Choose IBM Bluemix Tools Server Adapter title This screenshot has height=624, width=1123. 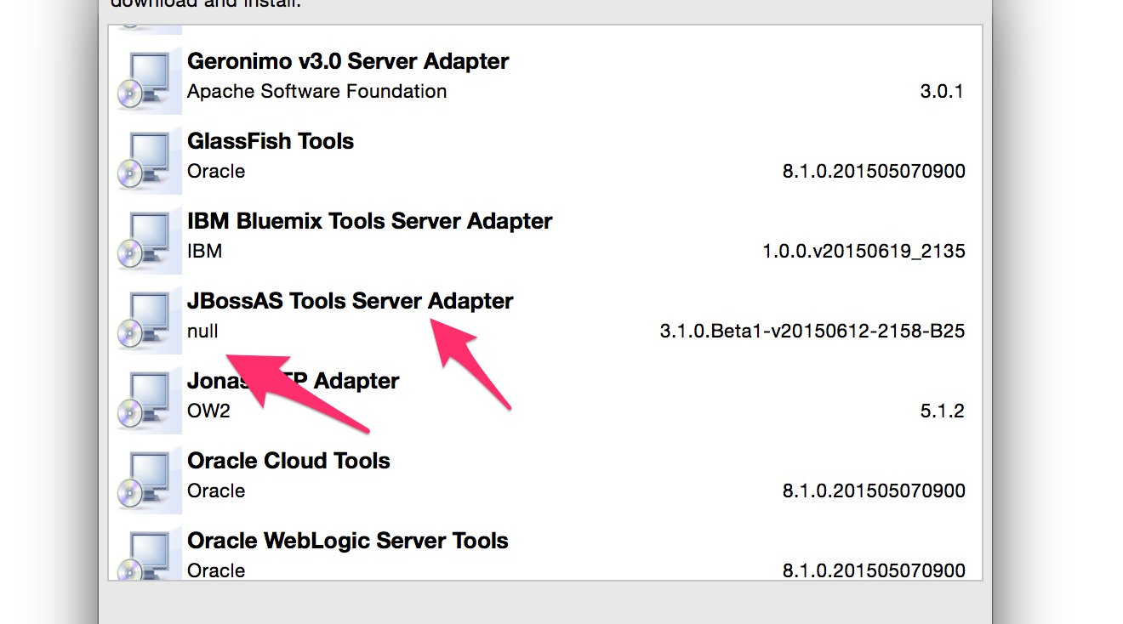pos(369,221)
